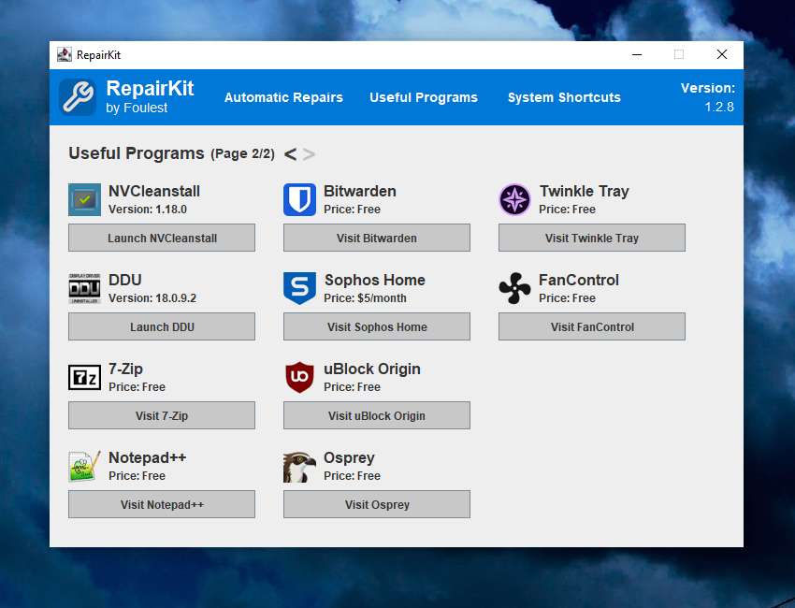Visit the FanControl website
This screenshot has width=795, height=608.
pyautogui.click(x=592, y=326)
